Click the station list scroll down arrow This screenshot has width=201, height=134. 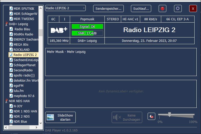41,123
